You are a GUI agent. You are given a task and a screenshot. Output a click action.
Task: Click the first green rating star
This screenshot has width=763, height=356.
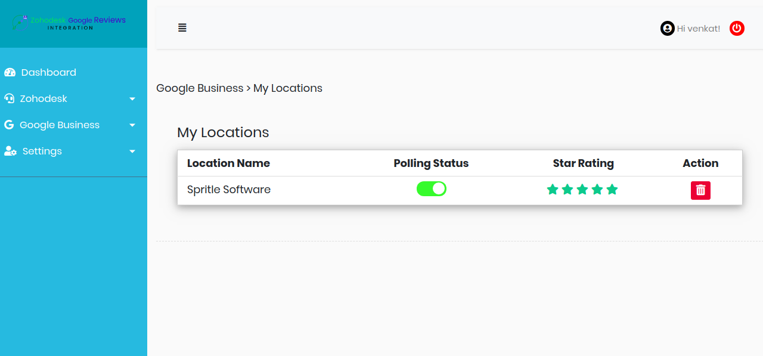pos(553,190)
